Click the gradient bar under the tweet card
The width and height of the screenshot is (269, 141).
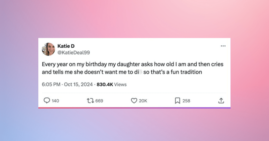[134, 108]
